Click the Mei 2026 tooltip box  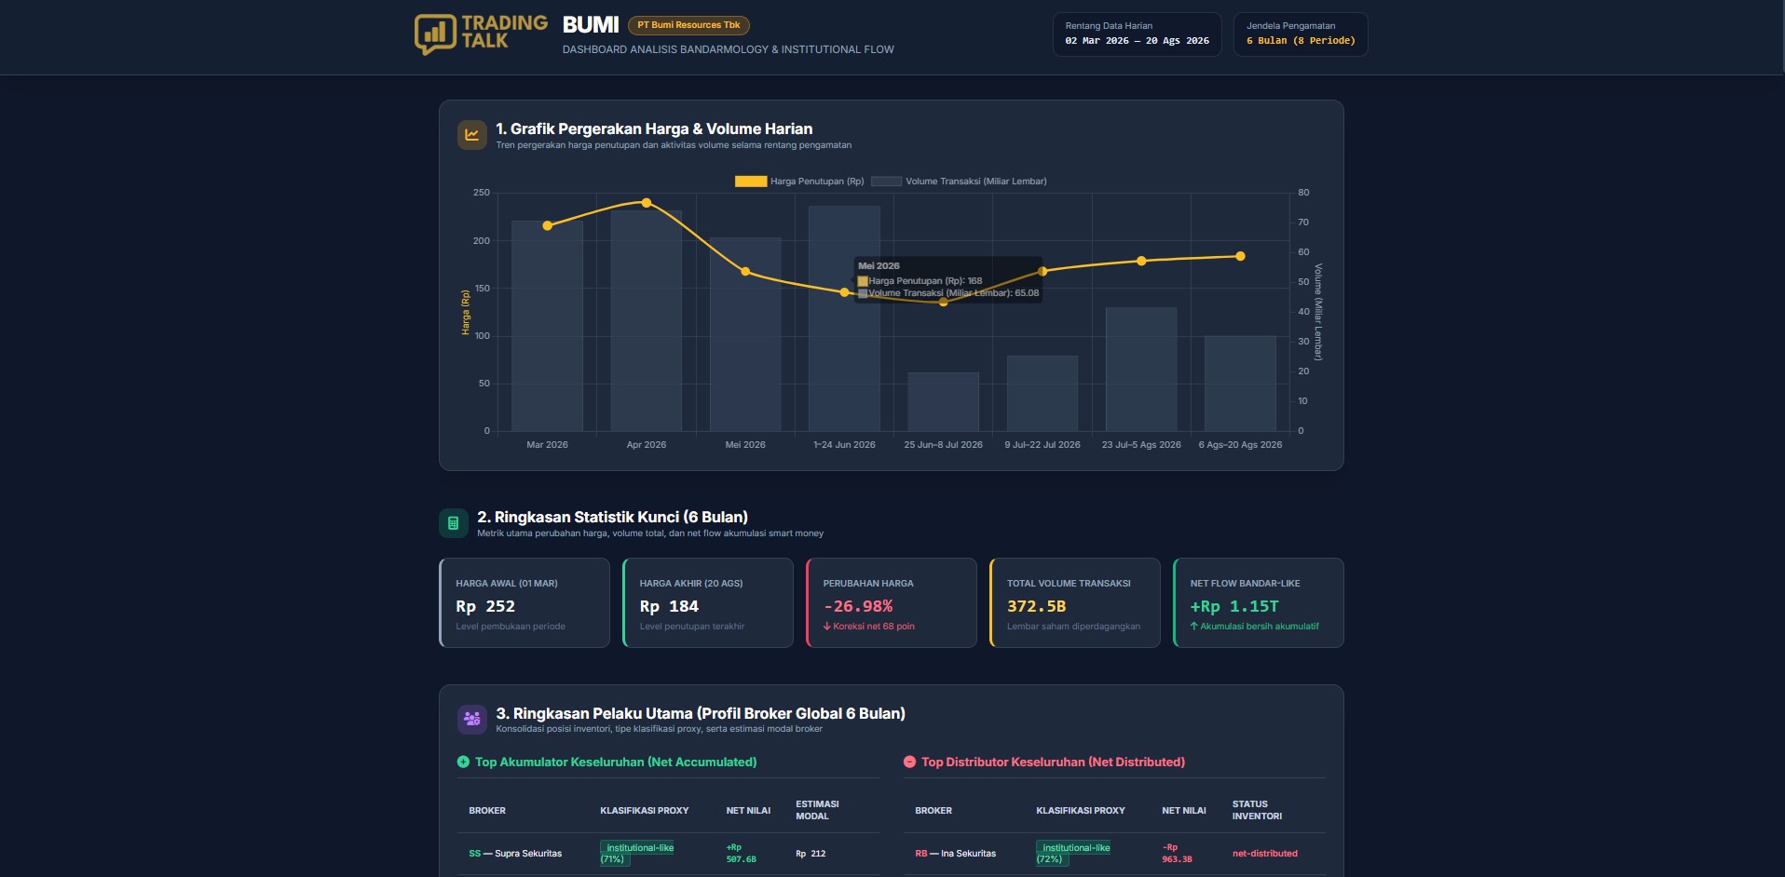coord(947,279)
